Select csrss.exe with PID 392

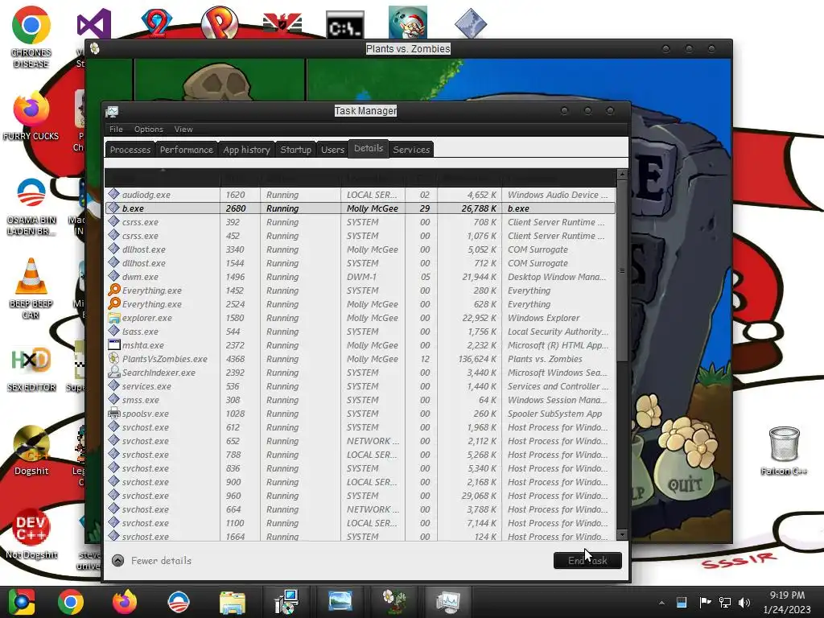[x=360, y=222]
